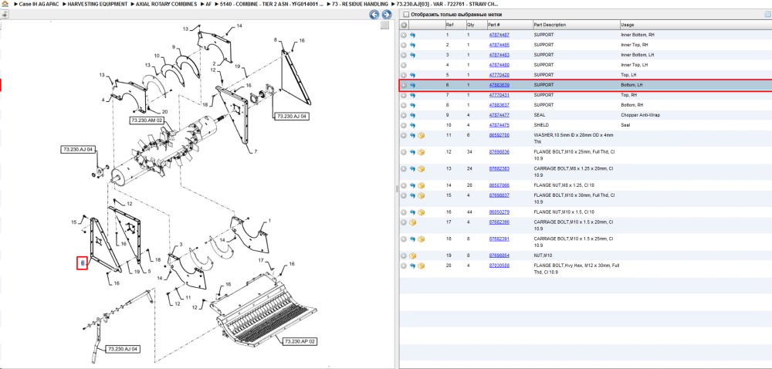Screen dimensions: 772x369
Task: Go to next figure with forward arrow
Action: (387, 15)
